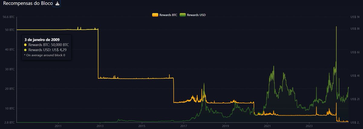The width and height of the screenshot is (363, 129).
Task: Click the 2016 halving drop on BTC line
Action: tap(174, 90)
